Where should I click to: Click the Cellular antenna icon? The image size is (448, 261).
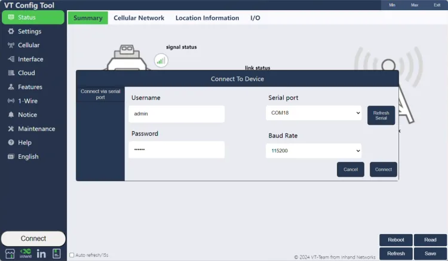11,45
